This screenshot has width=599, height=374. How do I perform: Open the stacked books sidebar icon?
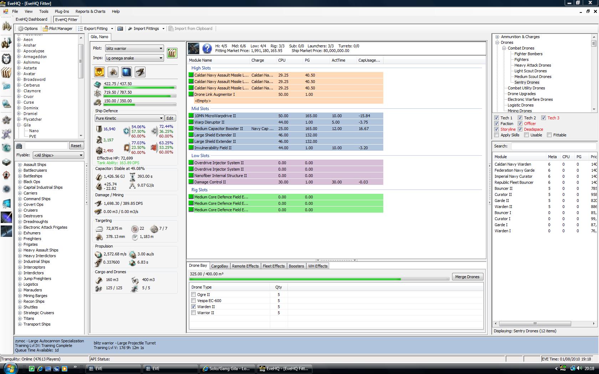point(6,72)
